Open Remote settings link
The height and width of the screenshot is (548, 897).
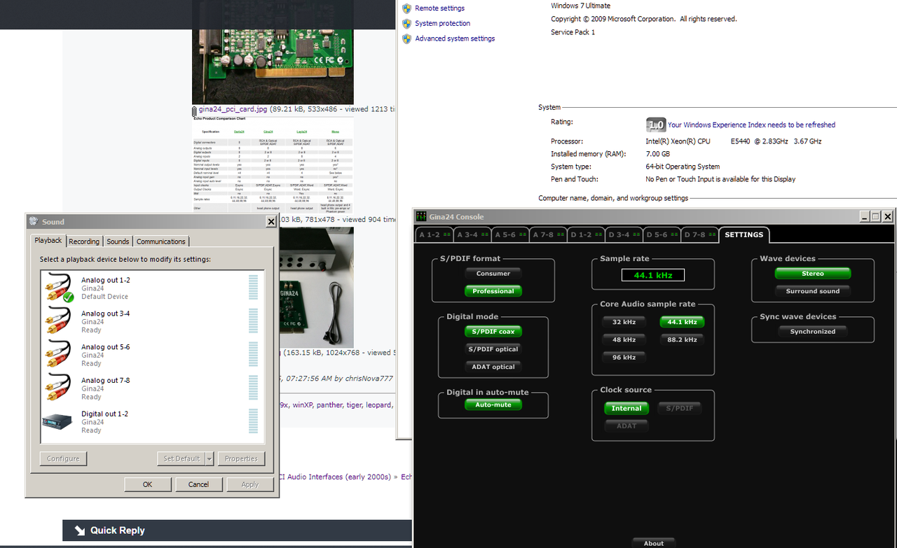tap(439, 8)
